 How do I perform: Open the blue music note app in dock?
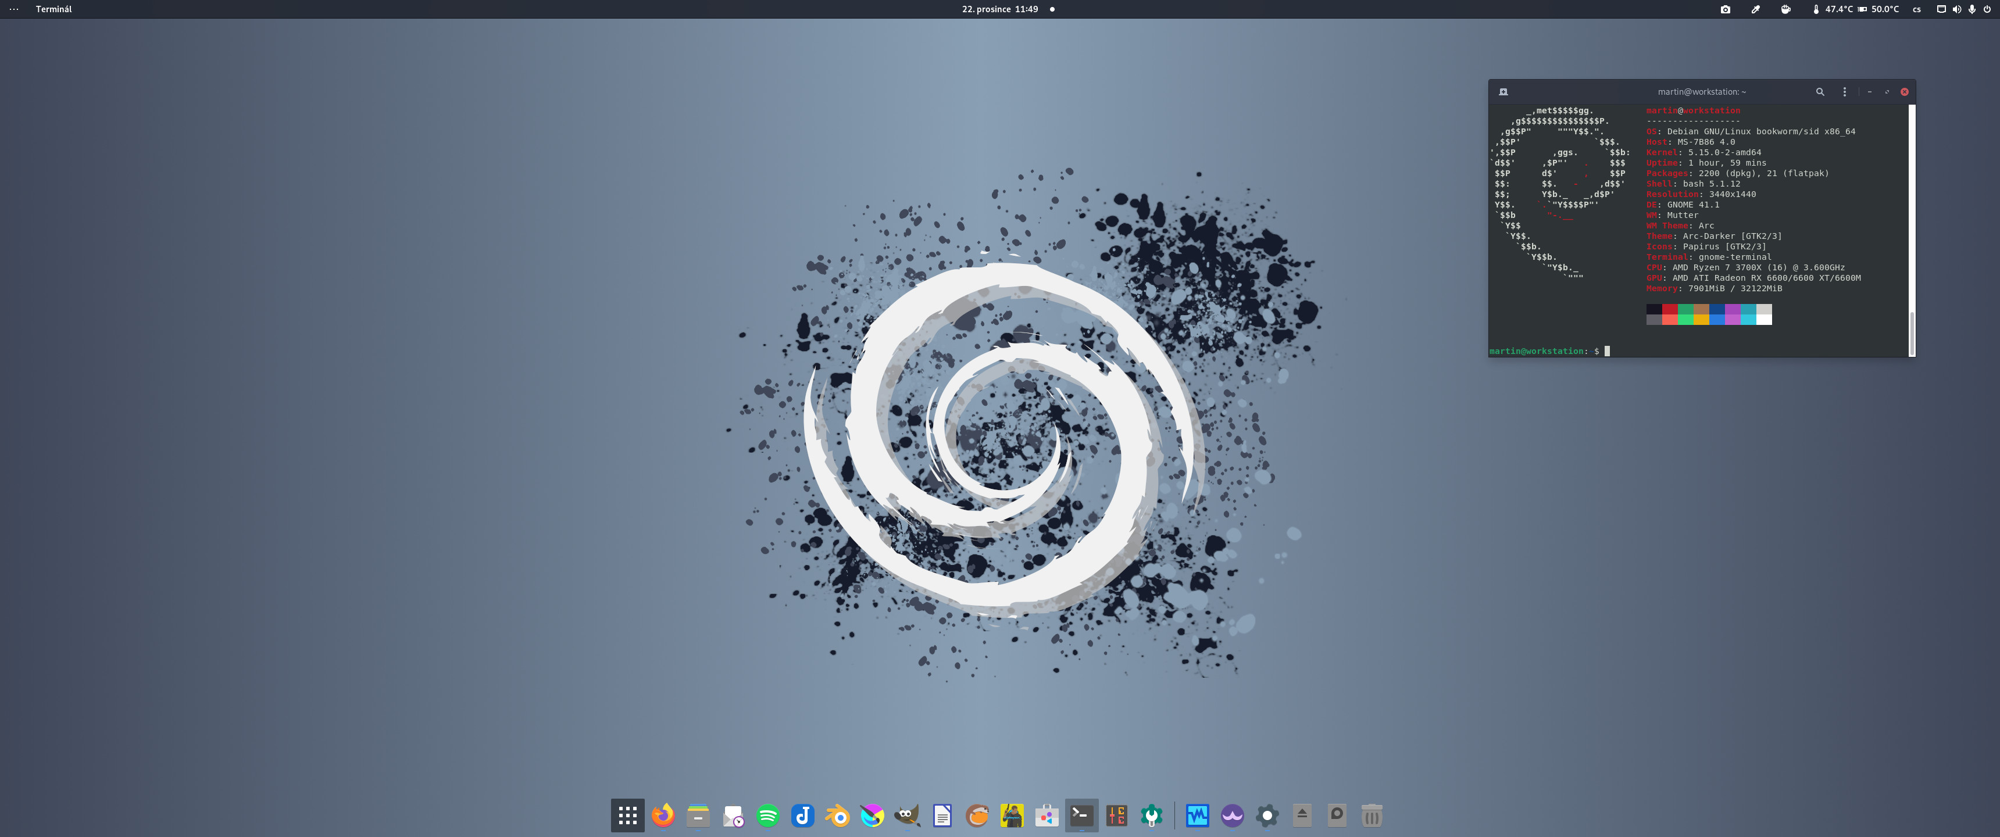pyautogui.click(x=803, y=815)
